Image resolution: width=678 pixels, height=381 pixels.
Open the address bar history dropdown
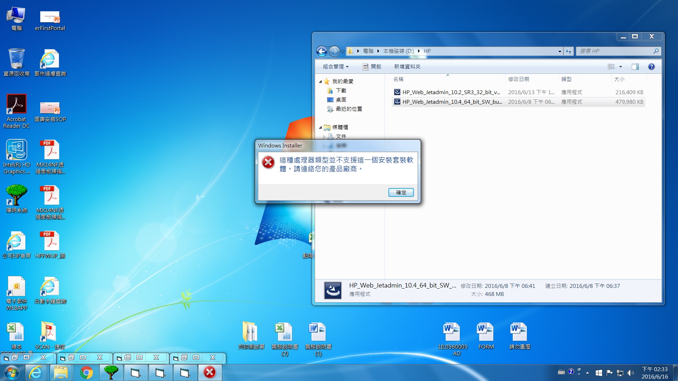coord(560,52)
